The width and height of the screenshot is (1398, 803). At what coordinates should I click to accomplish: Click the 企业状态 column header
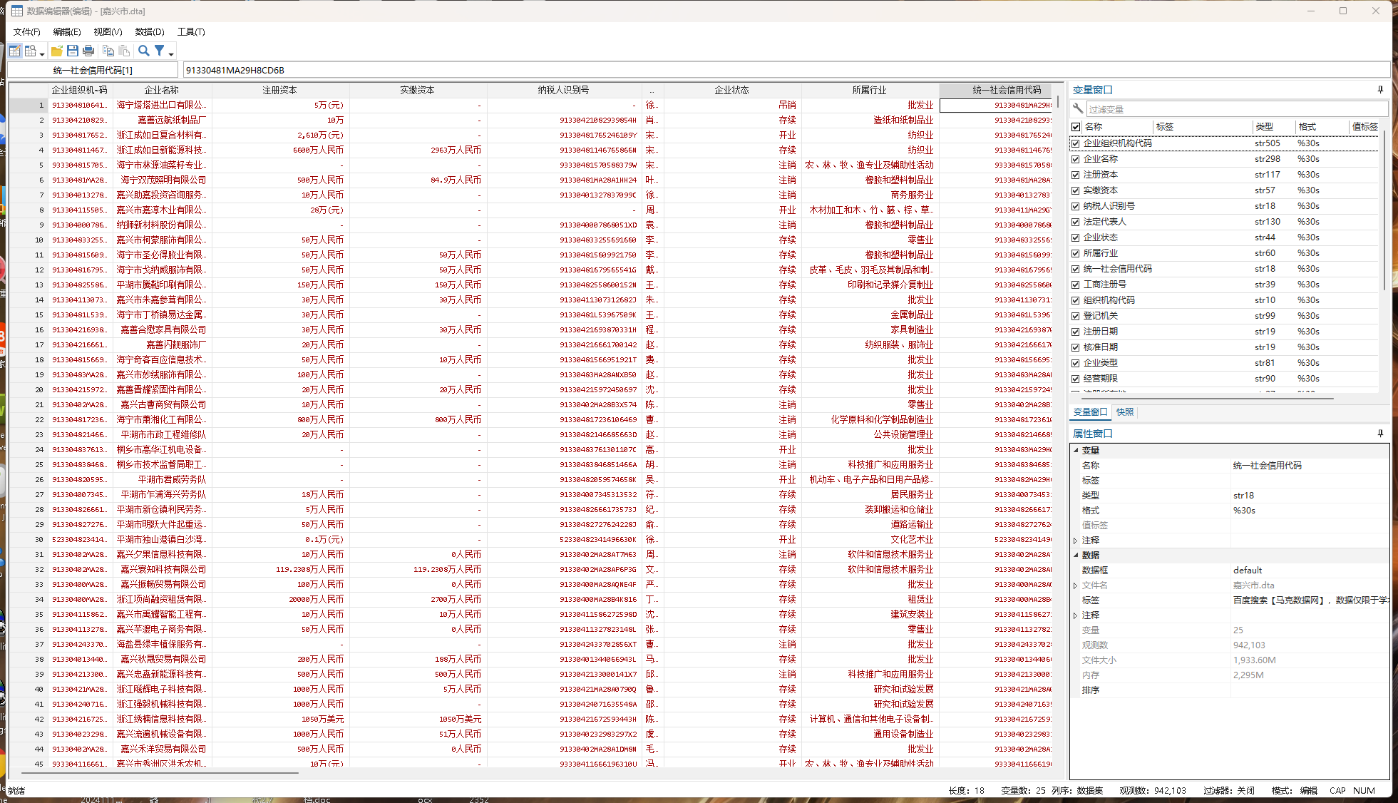tap(731, 91)
